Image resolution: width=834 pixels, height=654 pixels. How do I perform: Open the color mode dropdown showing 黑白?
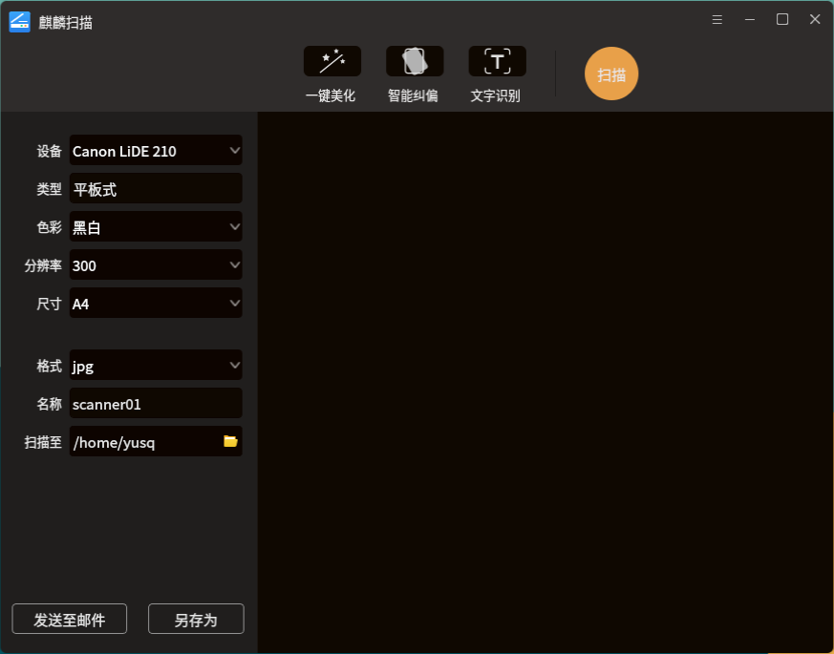coord(156,226)
